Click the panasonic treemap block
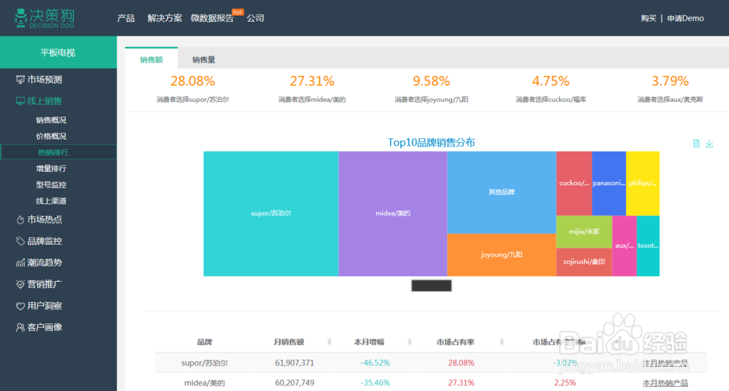729x391 pixels. pyautogui.click(x=609, y=183)
